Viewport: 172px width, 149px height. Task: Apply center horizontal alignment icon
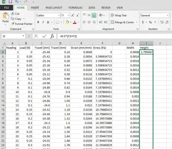tap(89, 22)
